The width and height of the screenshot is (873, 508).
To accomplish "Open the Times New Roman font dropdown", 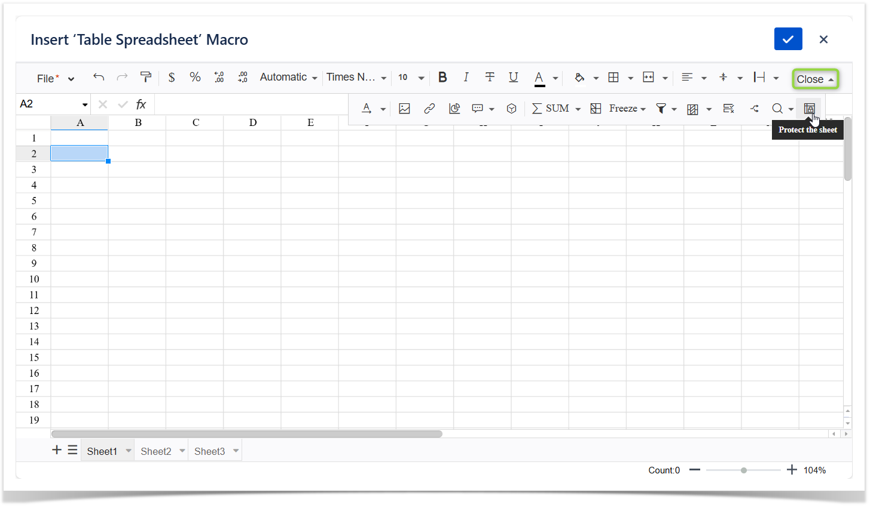I will tap(356, 78).
